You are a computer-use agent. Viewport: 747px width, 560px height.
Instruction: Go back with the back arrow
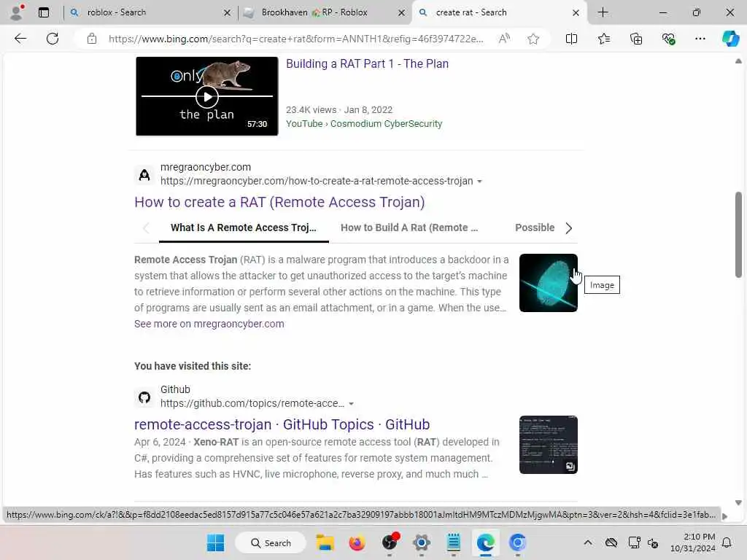[20, 39]
